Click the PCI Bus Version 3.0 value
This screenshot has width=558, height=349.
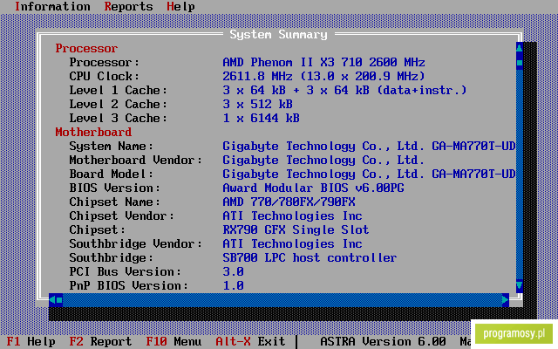point(234,271)
